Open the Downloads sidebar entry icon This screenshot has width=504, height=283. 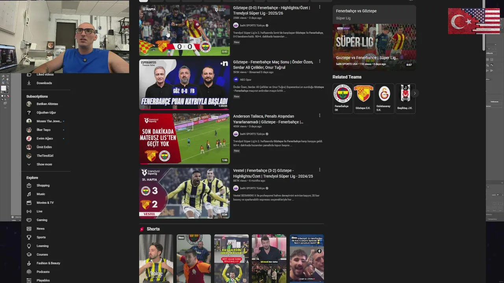pyautogui.click(x=29, y=83)
